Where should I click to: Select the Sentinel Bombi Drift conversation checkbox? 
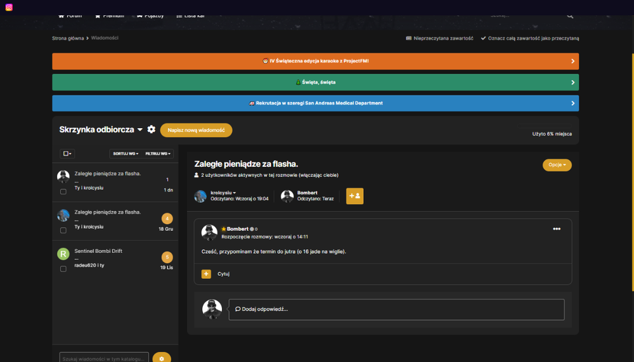coord(63,269)
